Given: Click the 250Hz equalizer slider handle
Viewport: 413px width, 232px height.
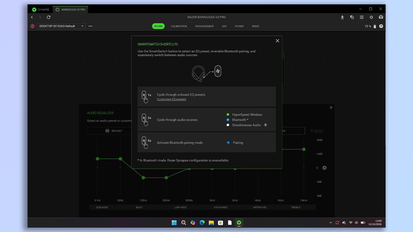Looking at the screenshot, I should (x=166, y=178).
